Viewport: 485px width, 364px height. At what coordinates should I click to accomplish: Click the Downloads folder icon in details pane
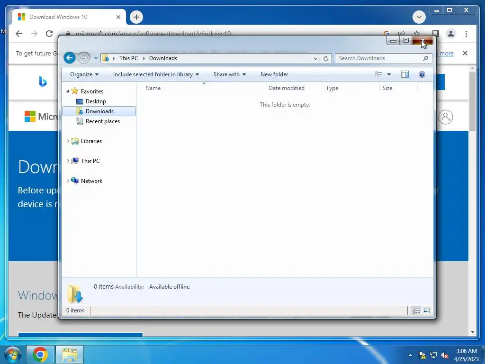click(x=75, y=293)
